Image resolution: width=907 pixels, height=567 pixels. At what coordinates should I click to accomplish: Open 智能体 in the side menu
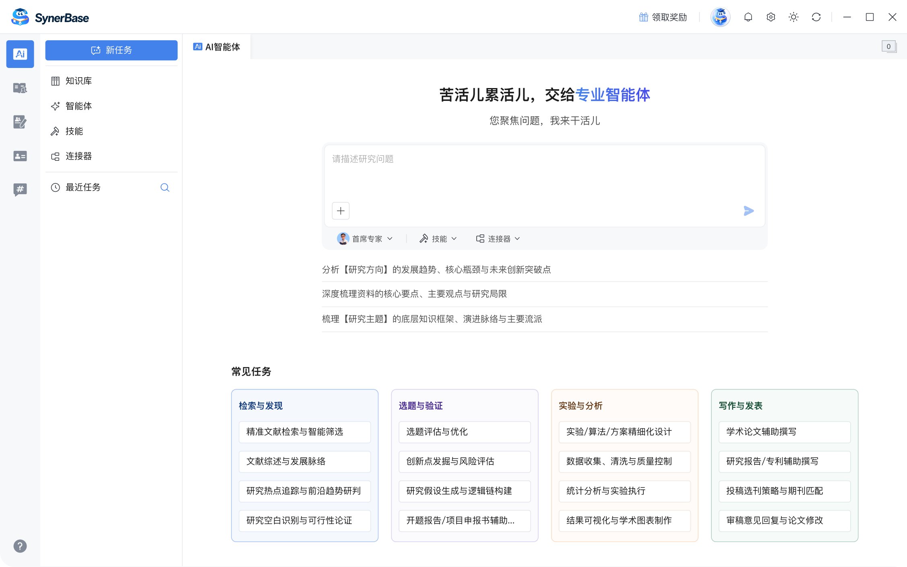click(111, 106)
